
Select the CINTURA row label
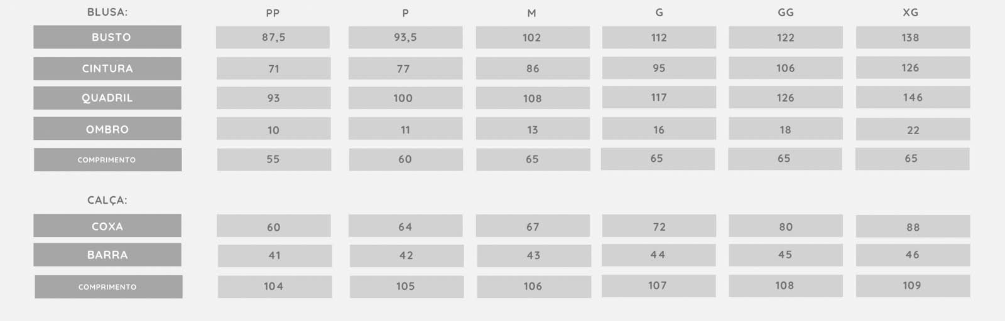107,68
